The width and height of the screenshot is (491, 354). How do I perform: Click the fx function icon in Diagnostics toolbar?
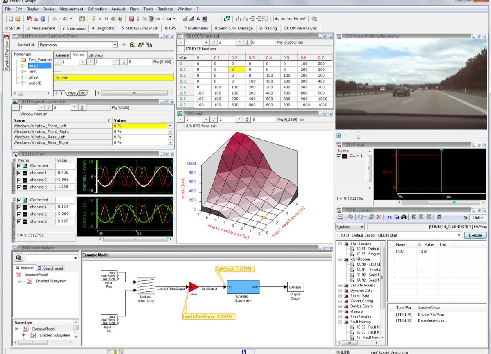(390, 217)
